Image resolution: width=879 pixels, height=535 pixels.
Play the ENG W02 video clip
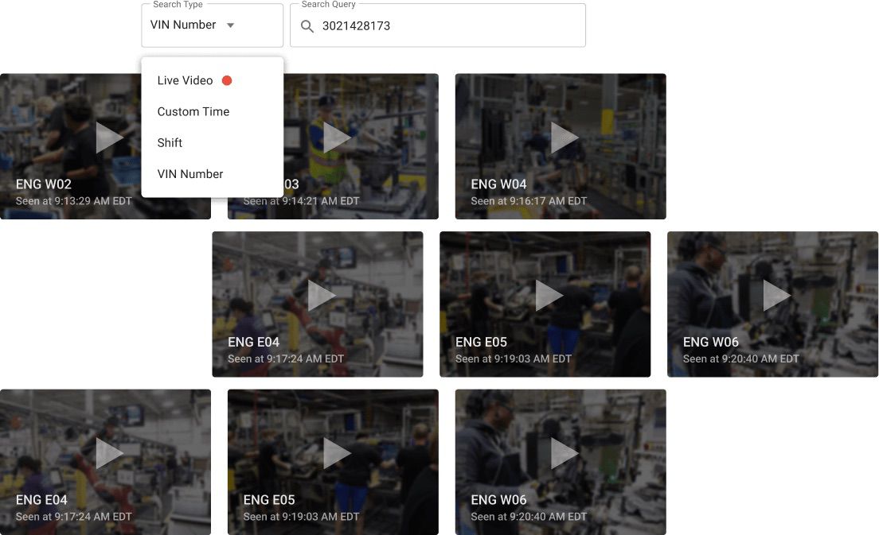coord(109,138)
